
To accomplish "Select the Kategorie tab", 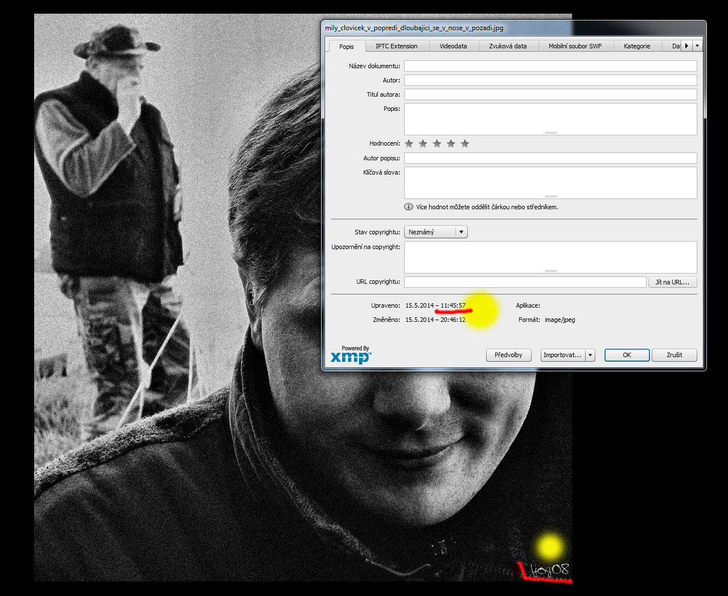I will coord(636,47).
